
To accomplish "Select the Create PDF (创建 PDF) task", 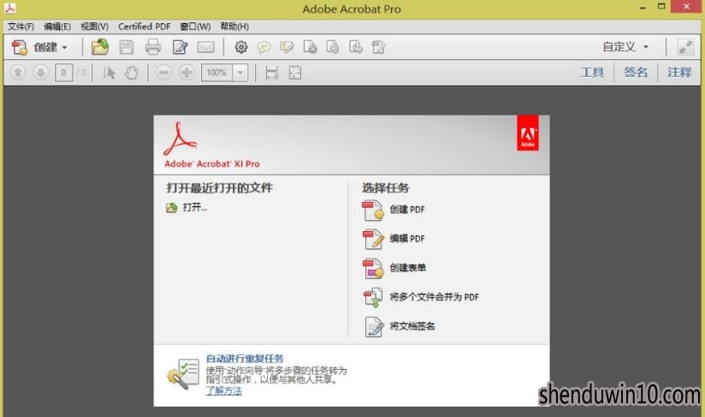I will click(394, 210).
